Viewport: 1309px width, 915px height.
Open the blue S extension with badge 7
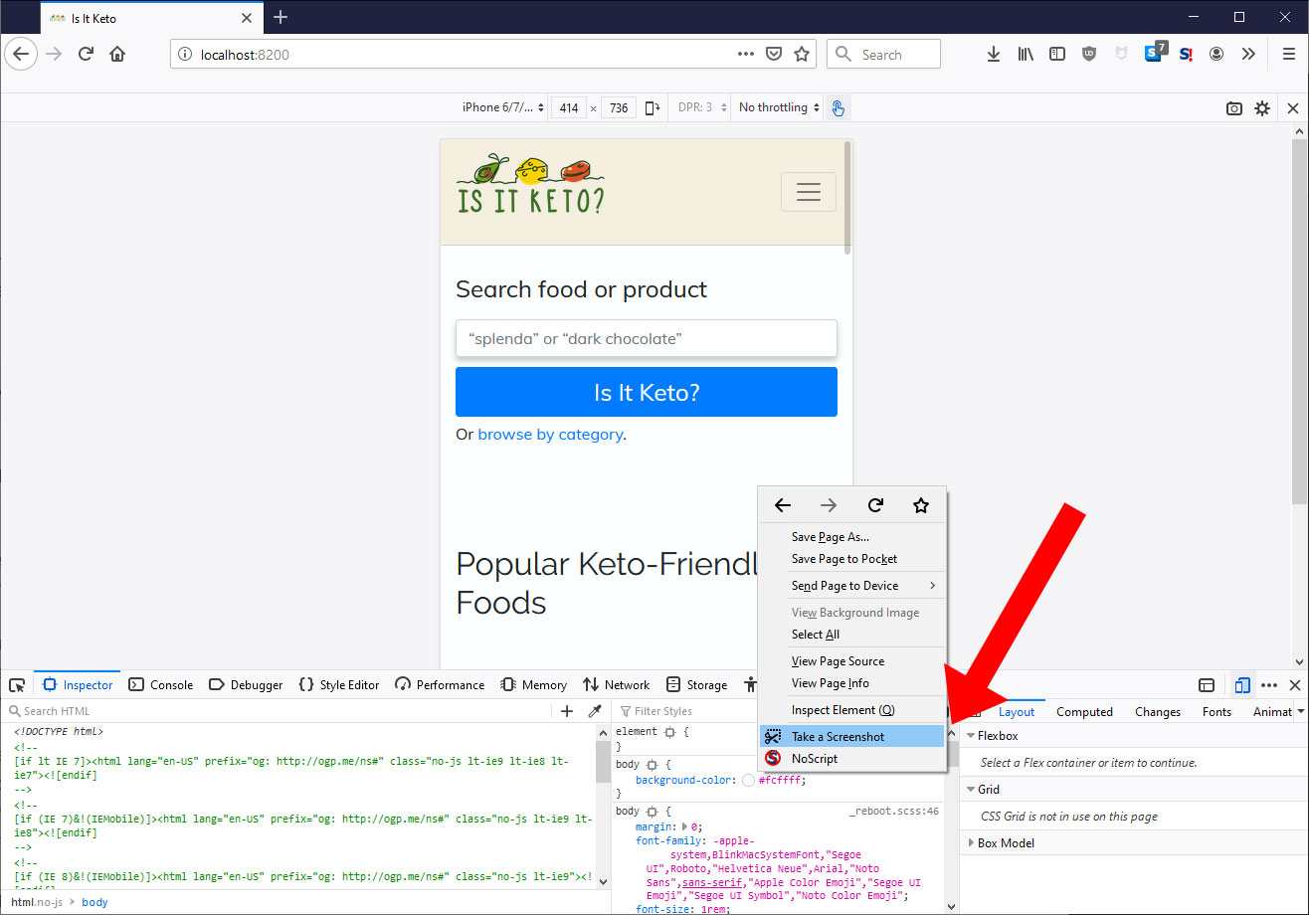1155,54
